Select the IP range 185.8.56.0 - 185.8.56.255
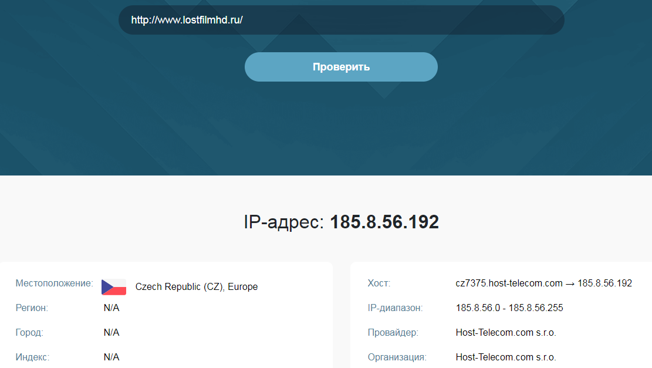The image size is (652, 368). (509, 308)
